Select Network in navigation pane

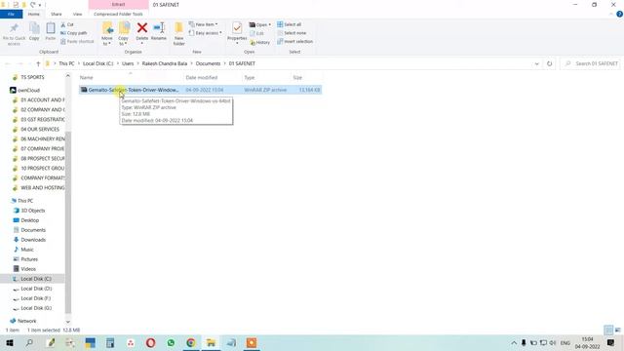(x=26, y=321)
